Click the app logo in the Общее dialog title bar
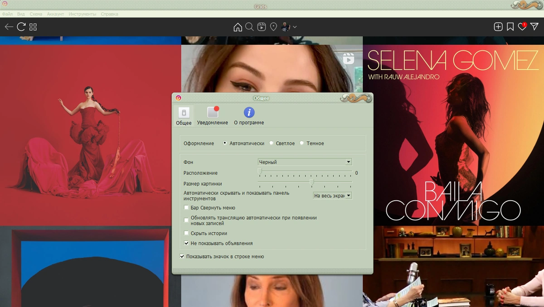Viewport: 544px width, 307px height. pos(178,98)
